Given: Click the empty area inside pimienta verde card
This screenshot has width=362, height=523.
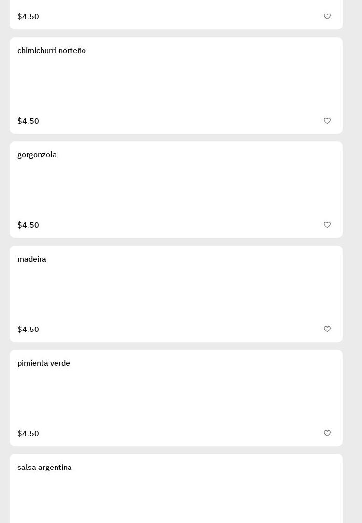Looking at the screenshot, I should (176, 398).
